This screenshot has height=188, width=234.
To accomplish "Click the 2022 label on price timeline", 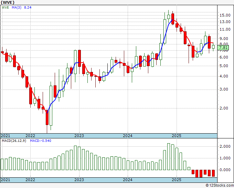I will (30, 136).
